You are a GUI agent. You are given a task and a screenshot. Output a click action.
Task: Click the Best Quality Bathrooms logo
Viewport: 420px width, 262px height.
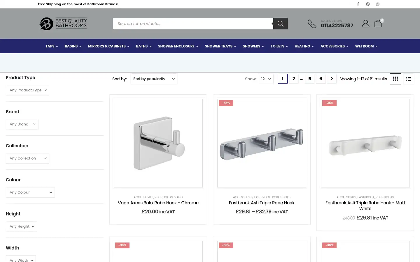tap(63, 24)
